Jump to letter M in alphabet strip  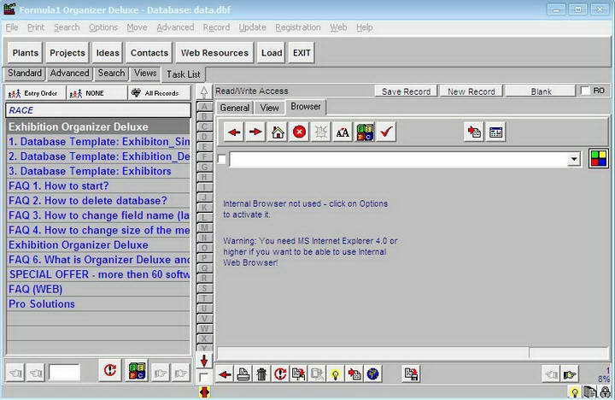[204, 227]
